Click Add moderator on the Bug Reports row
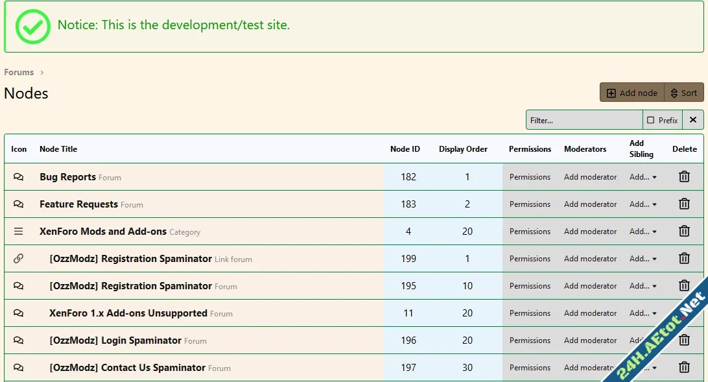Screen dimensions: 708x382 [590, 176]
